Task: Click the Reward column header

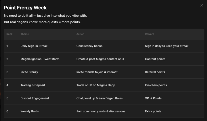Action: (149, 34)
